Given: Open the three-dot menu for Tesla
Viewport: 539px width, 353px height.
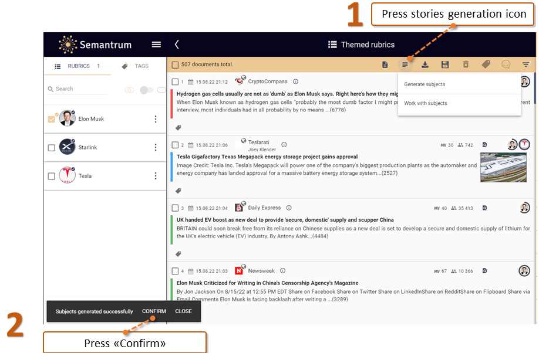Looking at the screenshot, I should [x=156, y=176].
